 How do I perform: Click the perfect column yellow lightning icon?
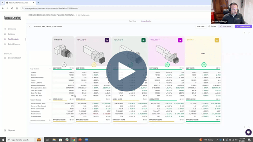(x=217, y=40)
